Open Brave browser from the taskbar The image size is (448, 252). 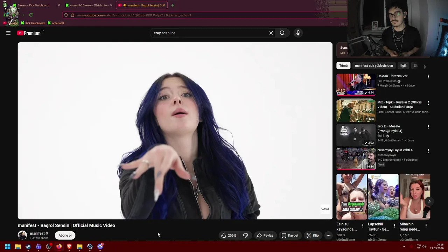(69, 246)
